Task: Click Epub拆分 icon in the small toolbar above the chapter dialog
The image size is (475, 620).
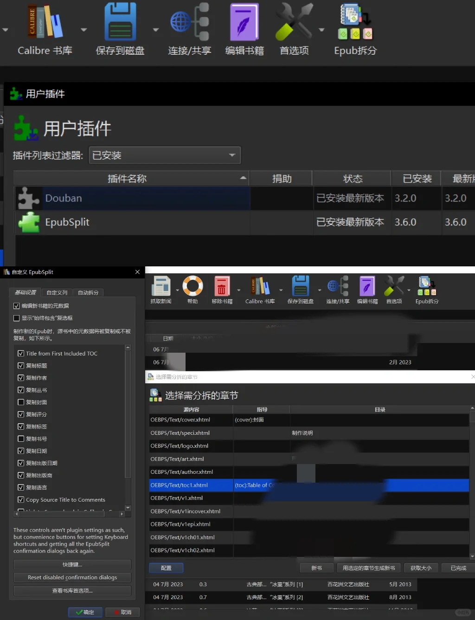Action: 427,286
